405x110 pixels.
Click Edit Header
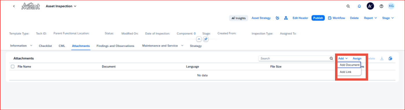(x=300, y=18)
